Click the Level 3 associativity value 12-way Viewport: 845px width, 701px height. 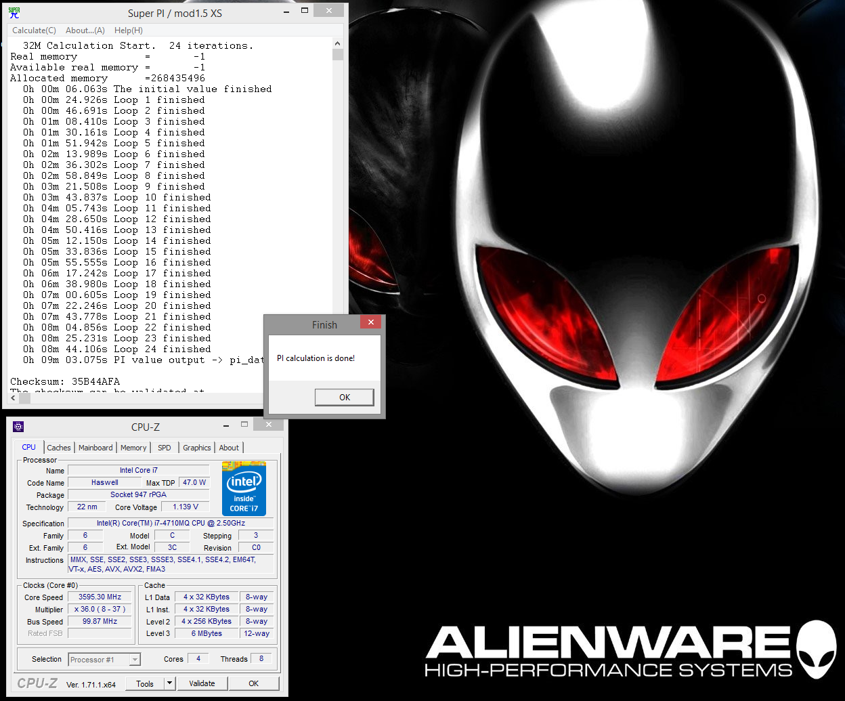[257, 634]
